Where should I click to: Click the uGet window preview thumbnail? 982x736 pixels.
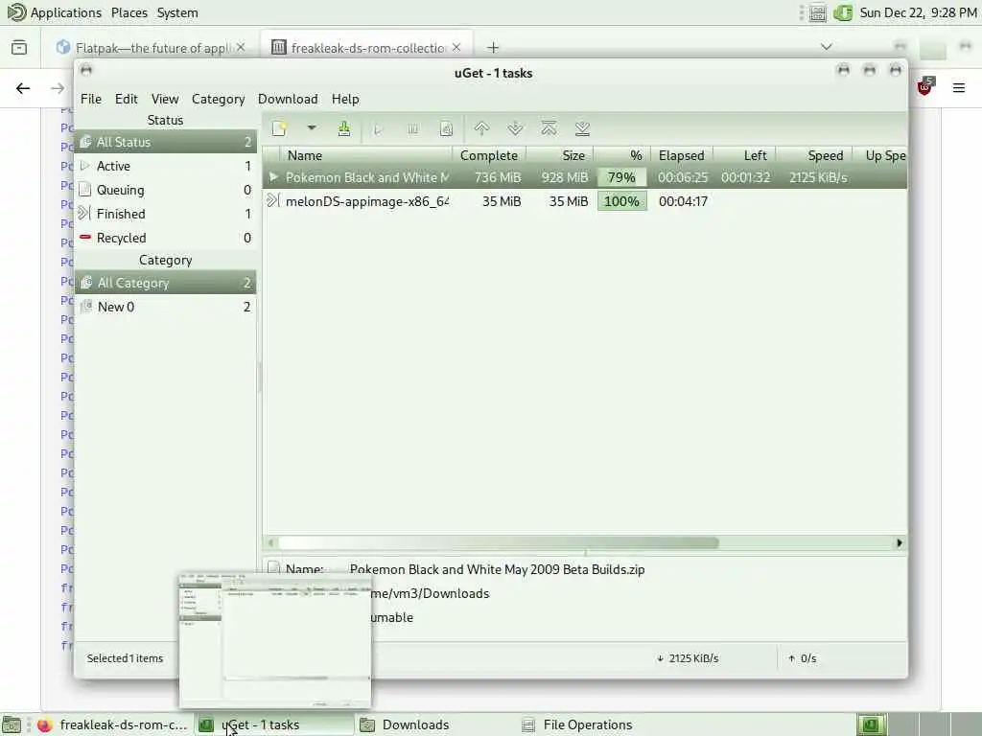pyautogui.click(x=275, y=639)
